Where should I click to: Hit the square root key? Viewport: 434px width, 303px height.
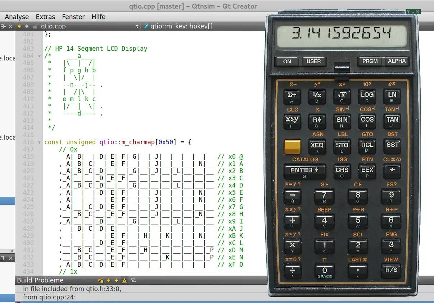342,97
